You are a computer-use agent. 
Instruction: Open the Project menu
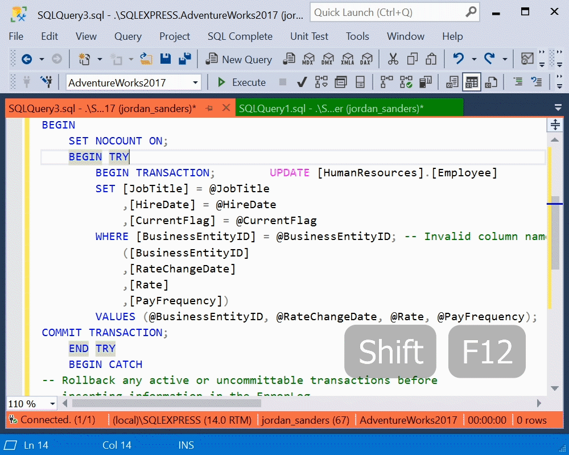[x=175, y=36]
